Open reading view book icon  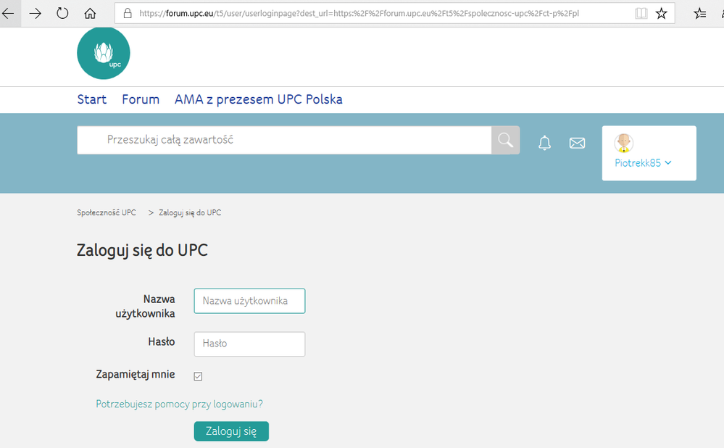coord(641,13)
